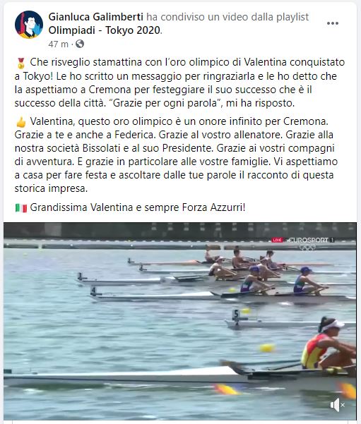Screen dimensions: 361x424
Task: Click the LIVE badge on the video
Action: [x=278, y=240]
